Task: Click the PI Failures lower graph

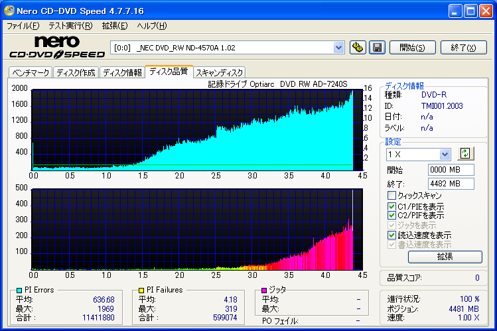Action: (x=197, y=230)
